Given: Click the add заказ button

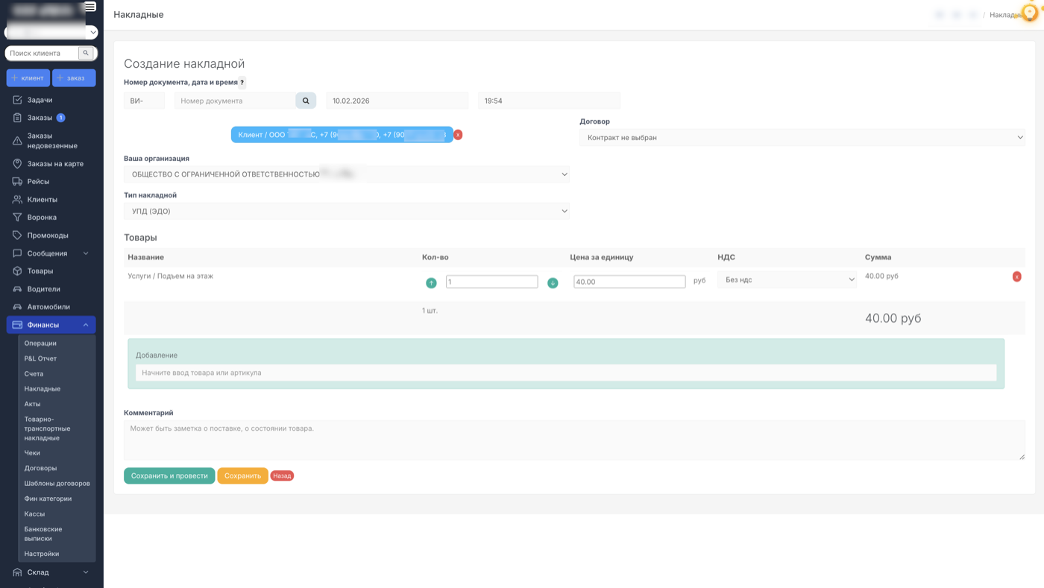Looking at the screenshot, I should [x=74, y=78].
